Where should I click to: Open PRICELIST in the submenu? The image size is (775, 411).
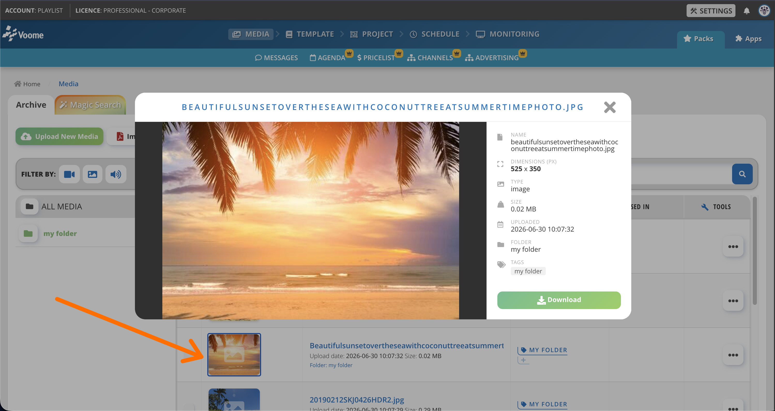click(x=376, y=58)
